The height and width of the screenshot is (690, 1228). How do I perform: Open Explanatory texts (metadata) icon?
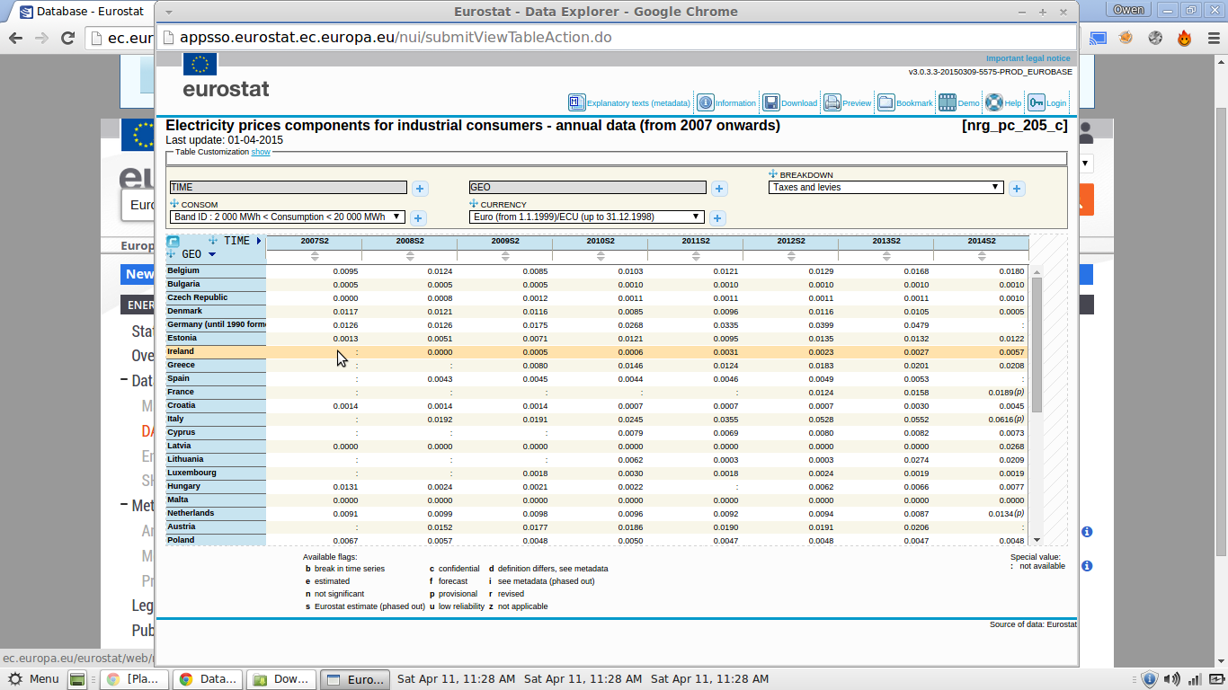point(577,102)
